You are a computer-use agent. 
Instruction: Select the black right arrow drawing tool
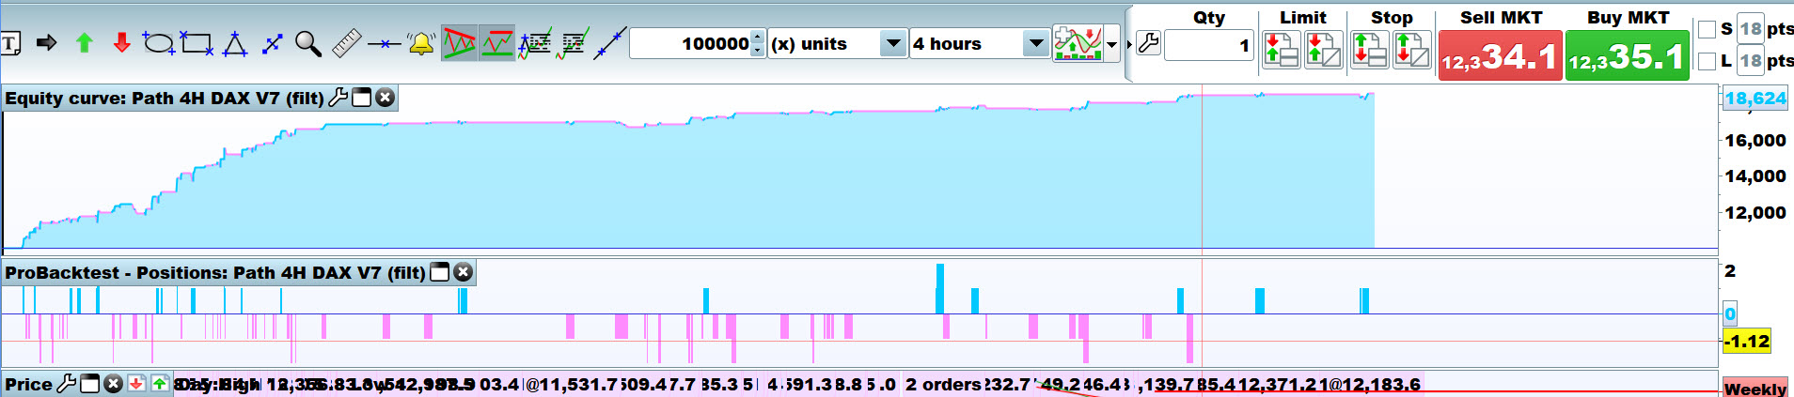point(46,43)
